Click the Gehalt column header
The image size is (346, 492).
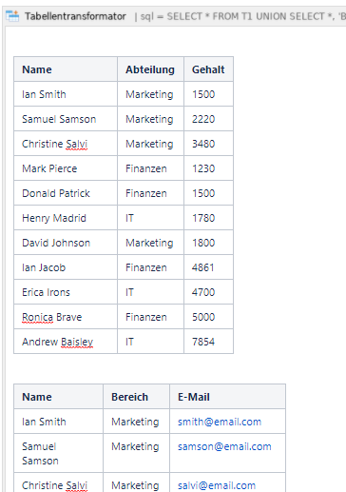(208, 69)
